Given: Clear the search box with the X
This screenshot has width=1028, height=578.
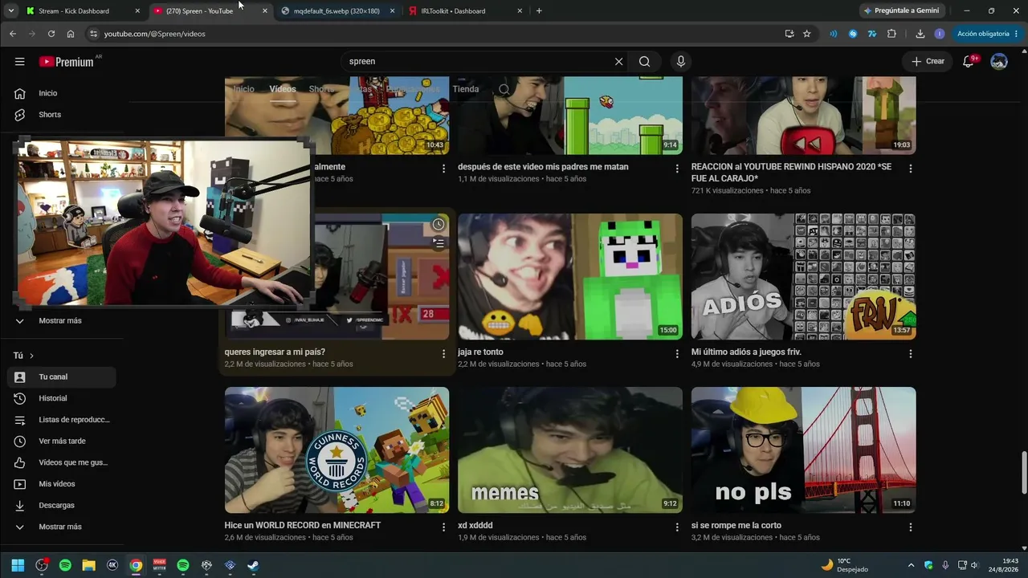Looking at the screenshot, I should click(618, 62).
